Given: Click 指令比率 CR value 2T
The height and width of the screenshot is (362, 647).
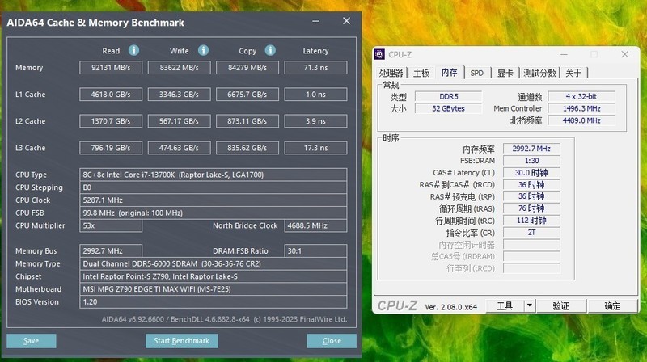Looking at the screenshot, I should [531, 233].
